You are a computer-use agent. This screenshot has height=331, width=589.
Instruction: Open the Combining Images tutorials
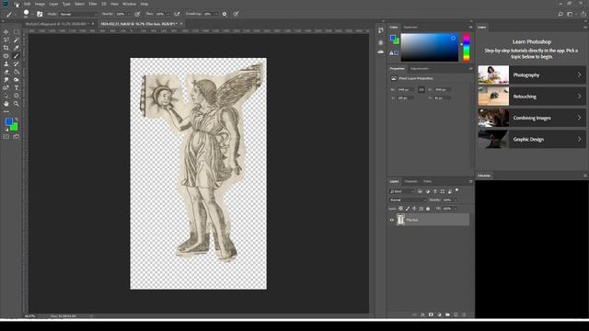tap(532, 118)
